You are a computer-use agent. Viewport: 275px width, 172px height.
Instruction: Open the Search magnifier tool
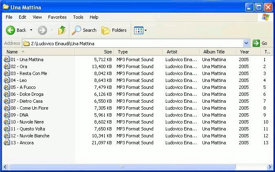coord(77,30)
